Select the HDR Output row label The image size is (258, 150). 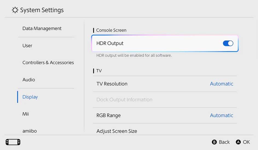(110, 43)
